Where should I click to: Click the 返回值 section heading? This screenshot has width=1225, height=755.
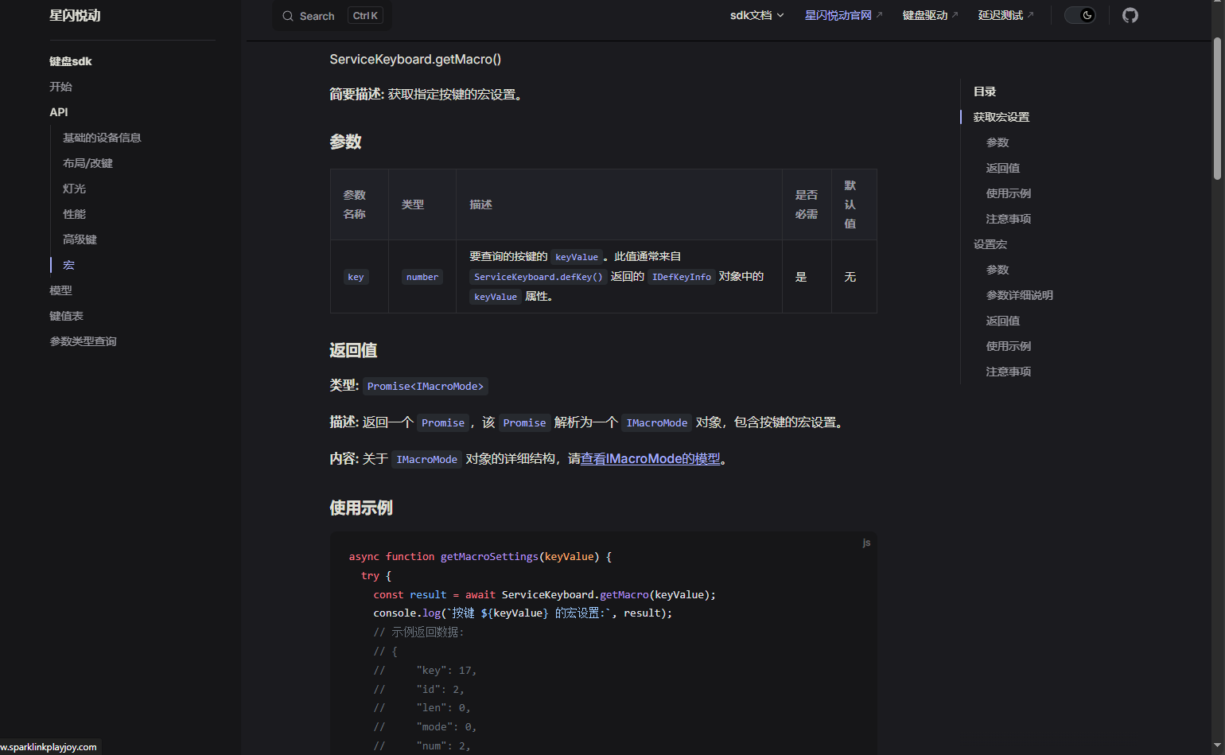coord(353,350)
